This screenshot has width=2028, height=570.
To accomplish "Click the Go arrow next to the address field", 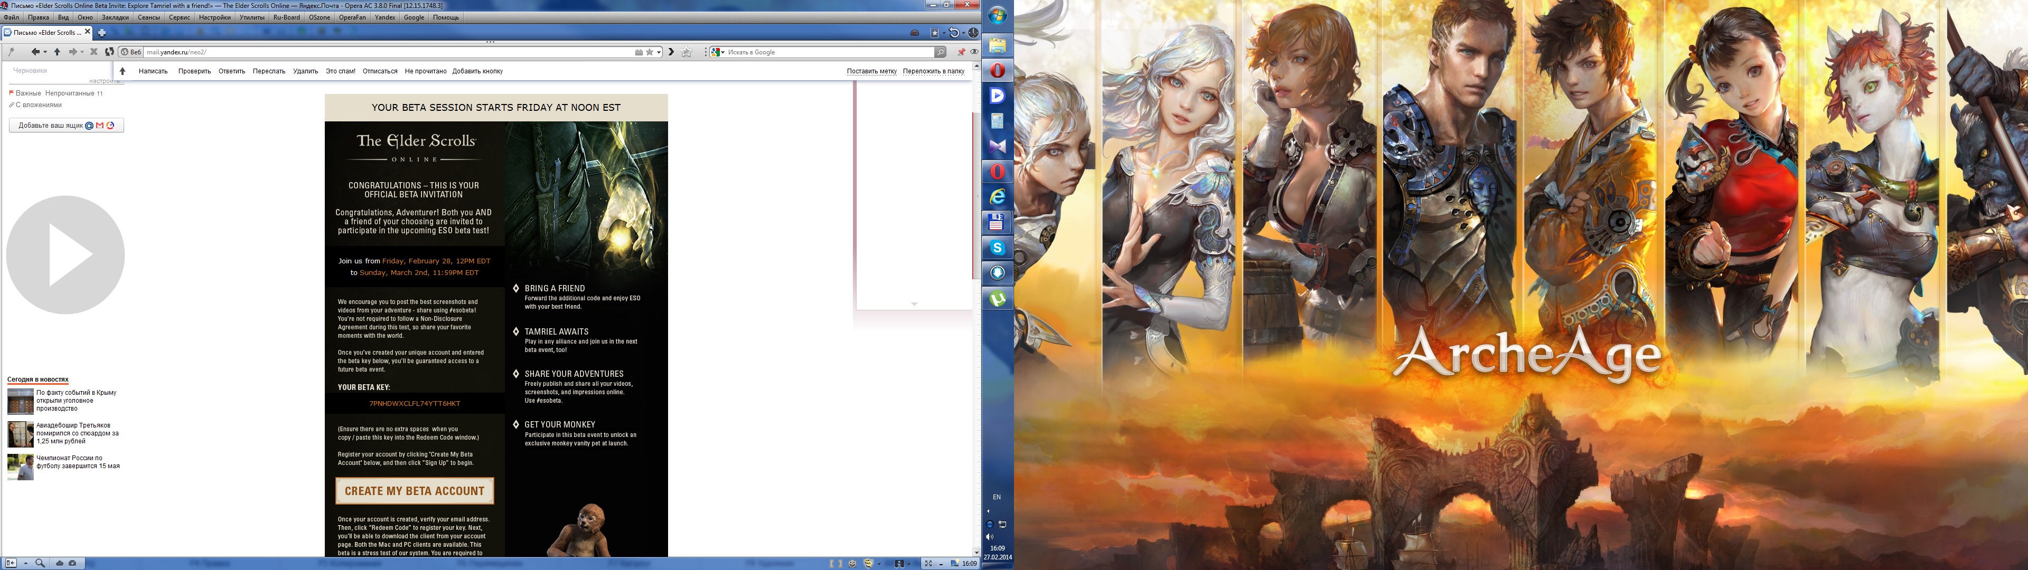I will pyautogui.click(x=671, y=52).
